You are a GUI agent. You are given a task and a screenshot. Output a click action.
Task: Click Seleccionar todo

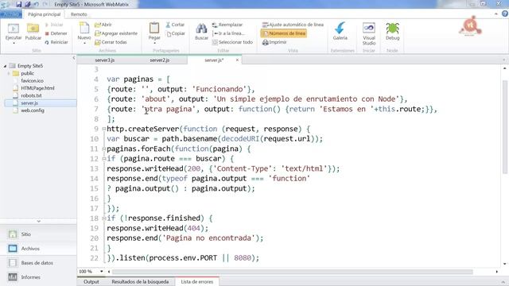click(232, 42)
